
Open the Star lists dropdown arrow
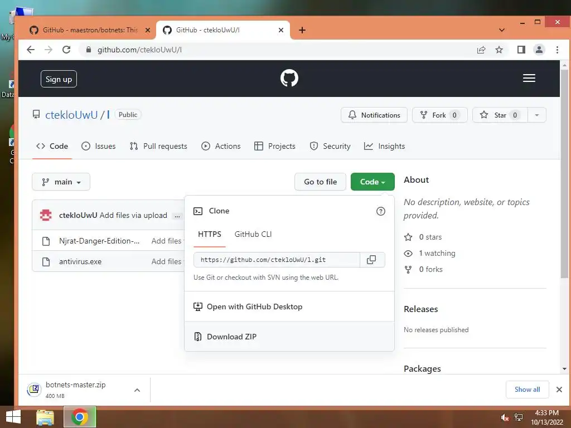pyautogui.click(x=537, y=115)
